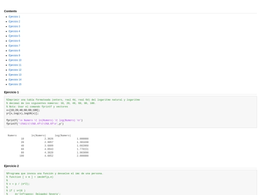Image resolution: width=261 pixels, height=195 pixels.
Task: Click the code line x=[10;20;40;60;80;100];
Action: click(x=23, y=110)
